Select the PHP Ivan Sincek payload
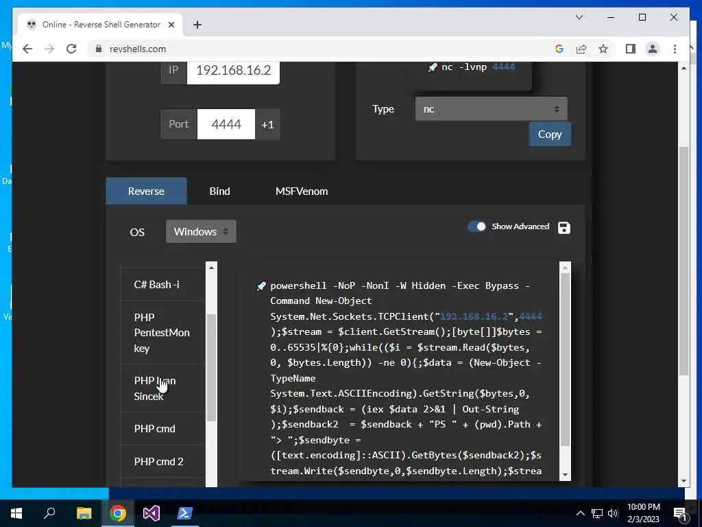Image resolution: width=702 pixels, height=527 pixels. 163,388
